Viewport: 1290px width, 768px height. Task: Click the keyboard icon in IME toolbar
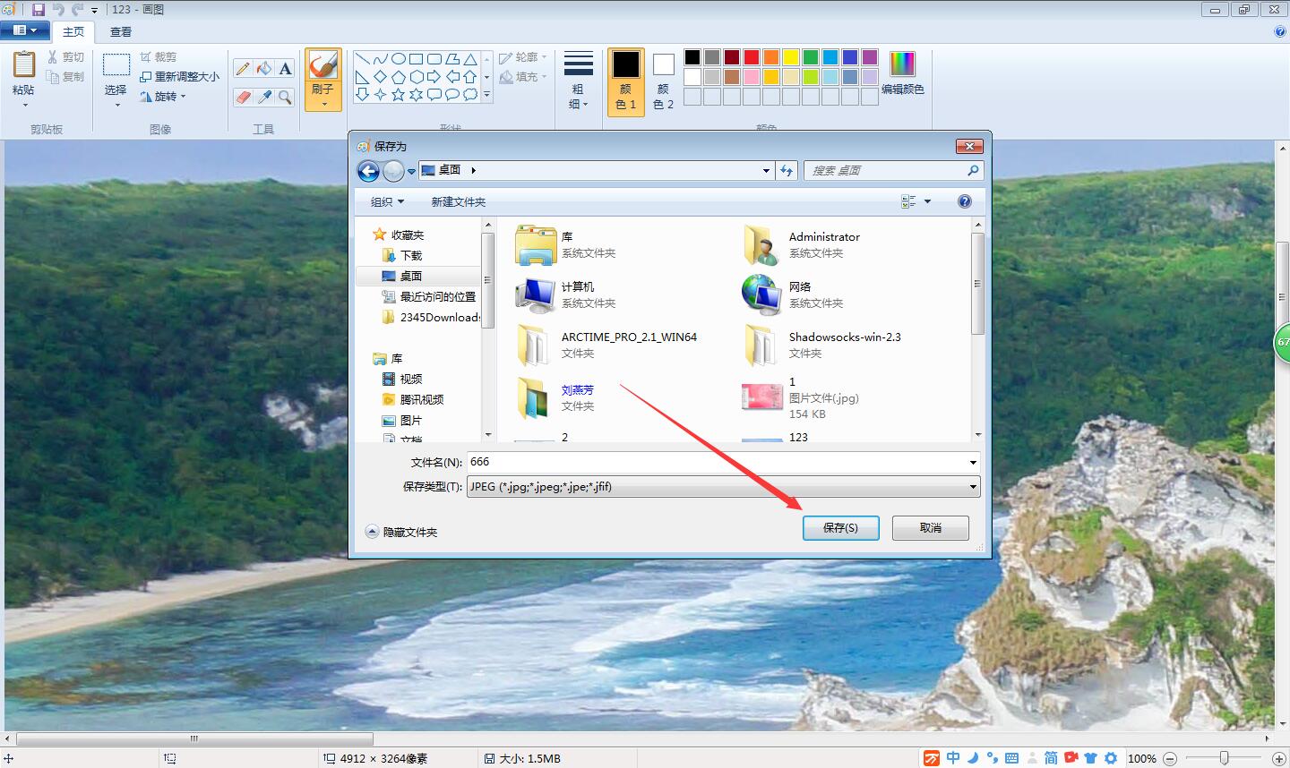(x=1011, y=758)
